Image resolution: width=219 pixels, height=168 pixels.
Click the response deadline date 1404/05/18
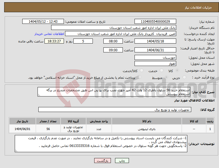coord(155,41)
